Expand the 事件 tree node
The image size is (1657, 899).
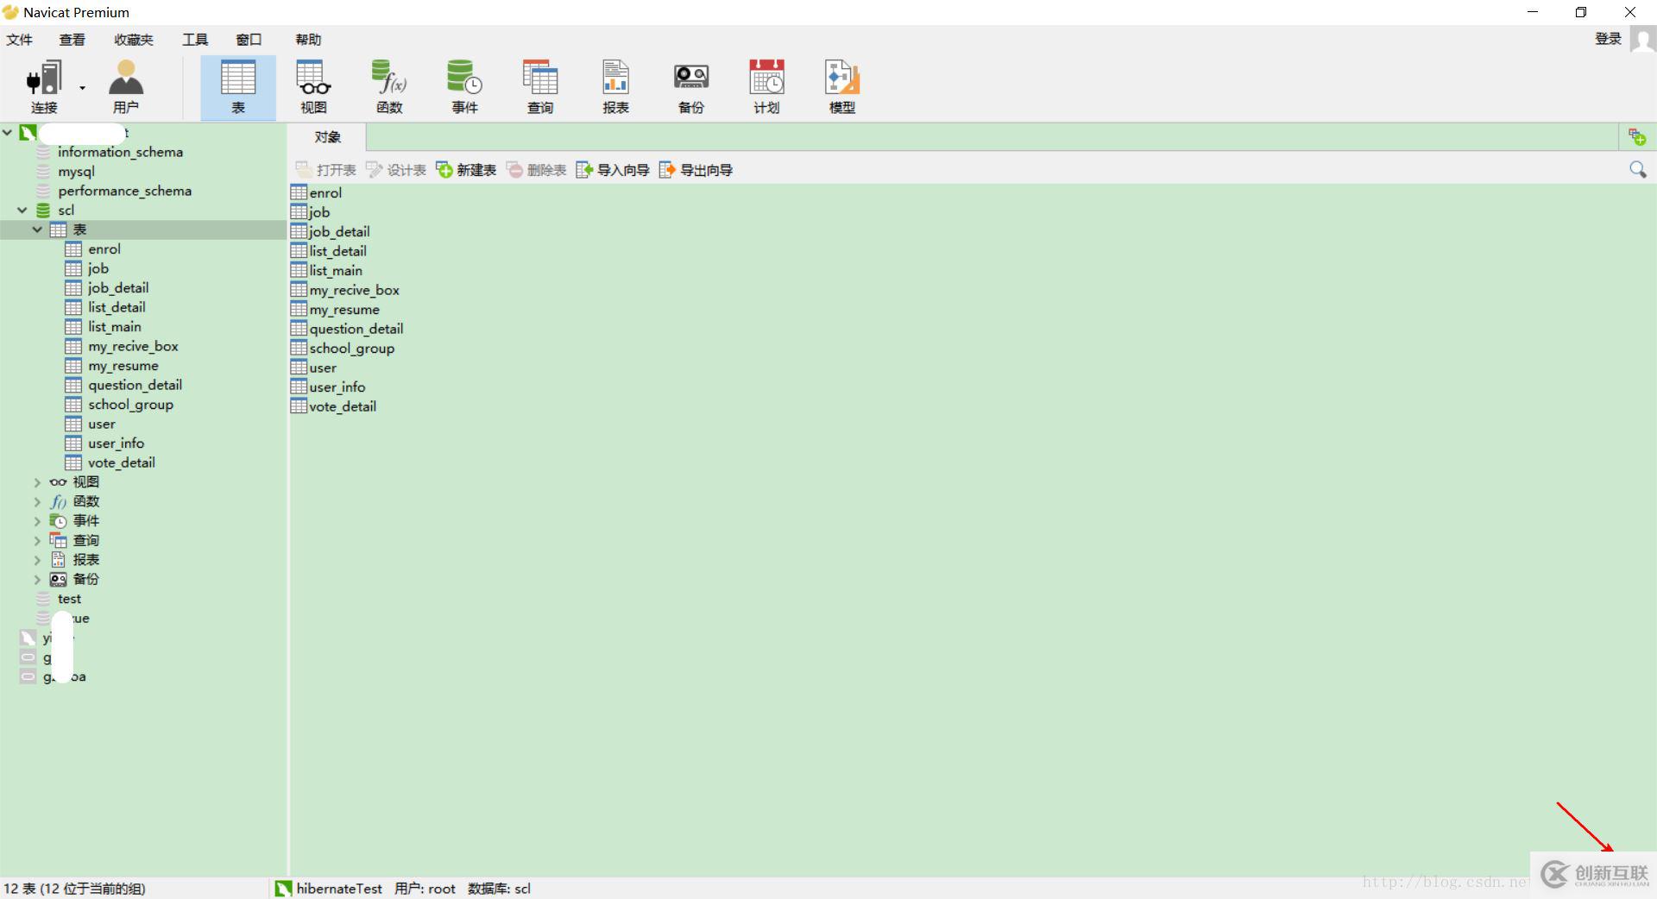click(37, 521)
